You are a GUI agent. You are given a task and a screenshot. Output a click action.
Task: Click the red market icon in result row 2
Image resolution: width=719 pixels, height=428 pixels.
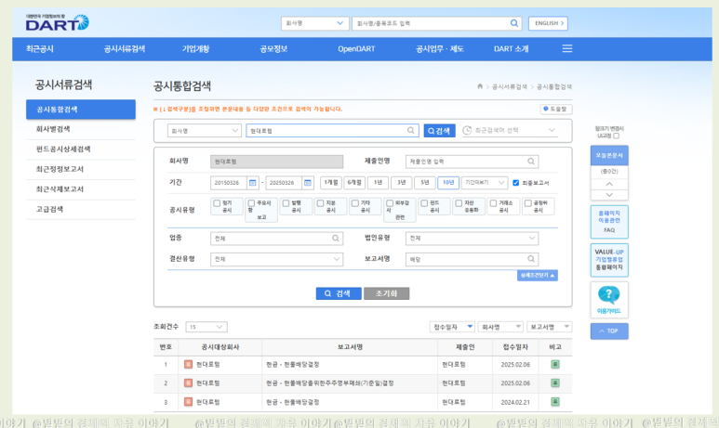pos(188,383)
